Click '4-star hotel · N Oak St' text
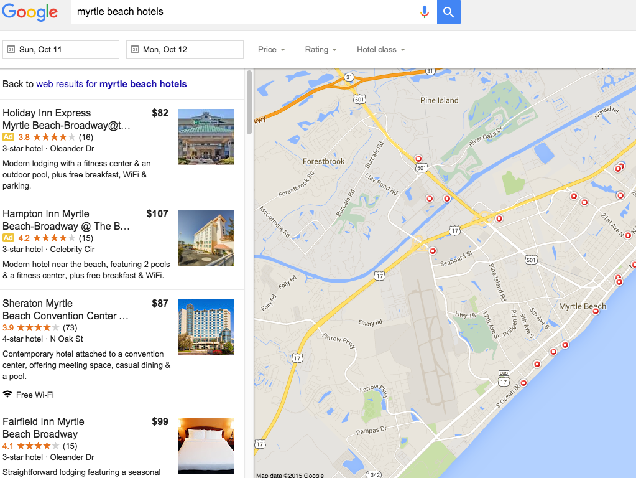636x478 pixels. (x=43, y=339)
